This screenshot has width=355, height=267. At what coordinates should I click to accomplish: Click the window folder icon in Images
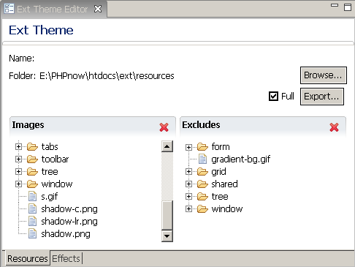pyautogui.click(x=32, y=184)
